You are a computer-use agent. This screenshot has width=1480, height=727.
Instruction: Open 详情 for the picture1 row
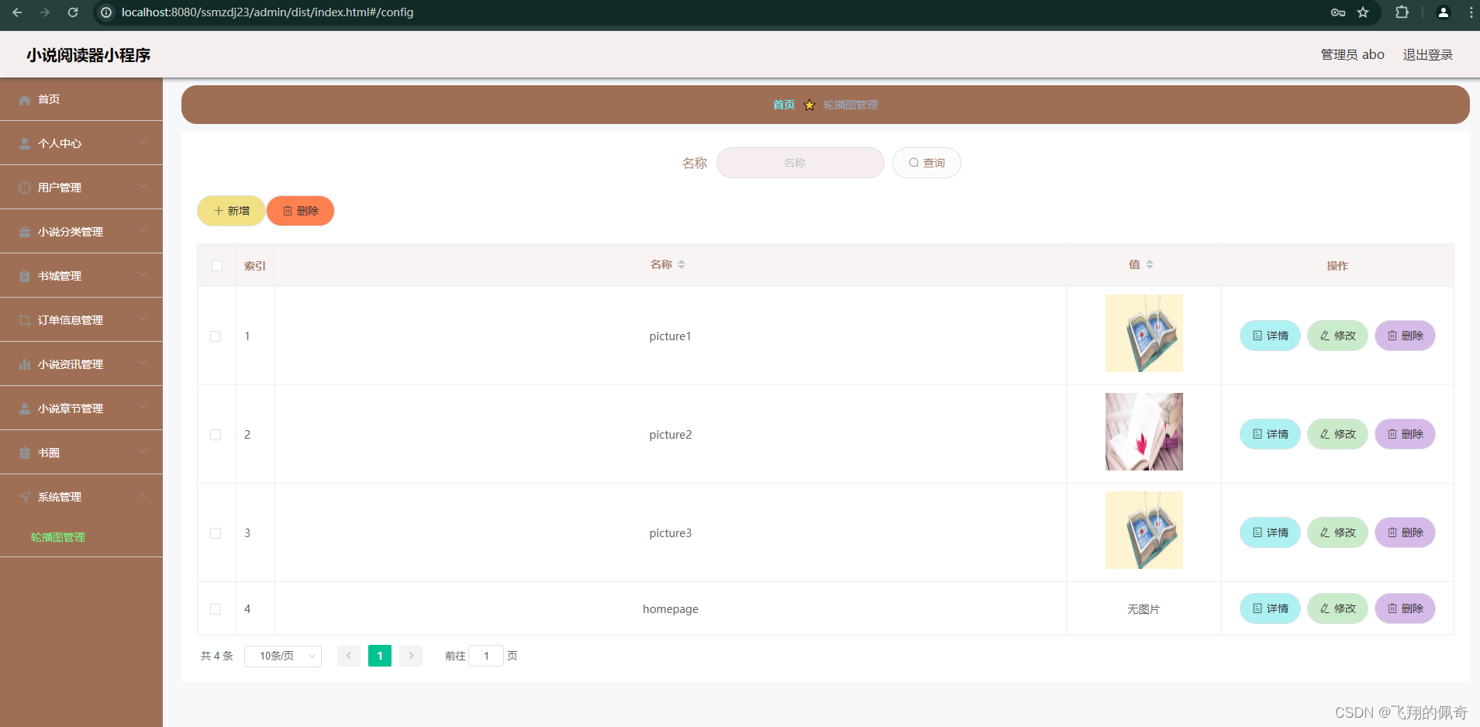[1270, 336]
